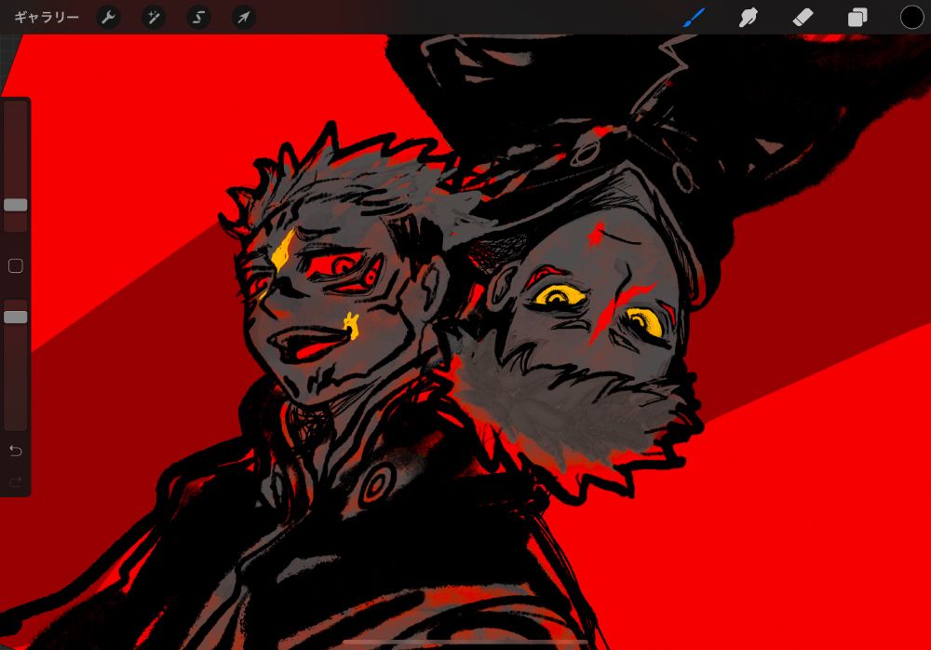Select the Smudge finger tool
The height and width of the screenshot is (650, 931).
coord(749,18)
